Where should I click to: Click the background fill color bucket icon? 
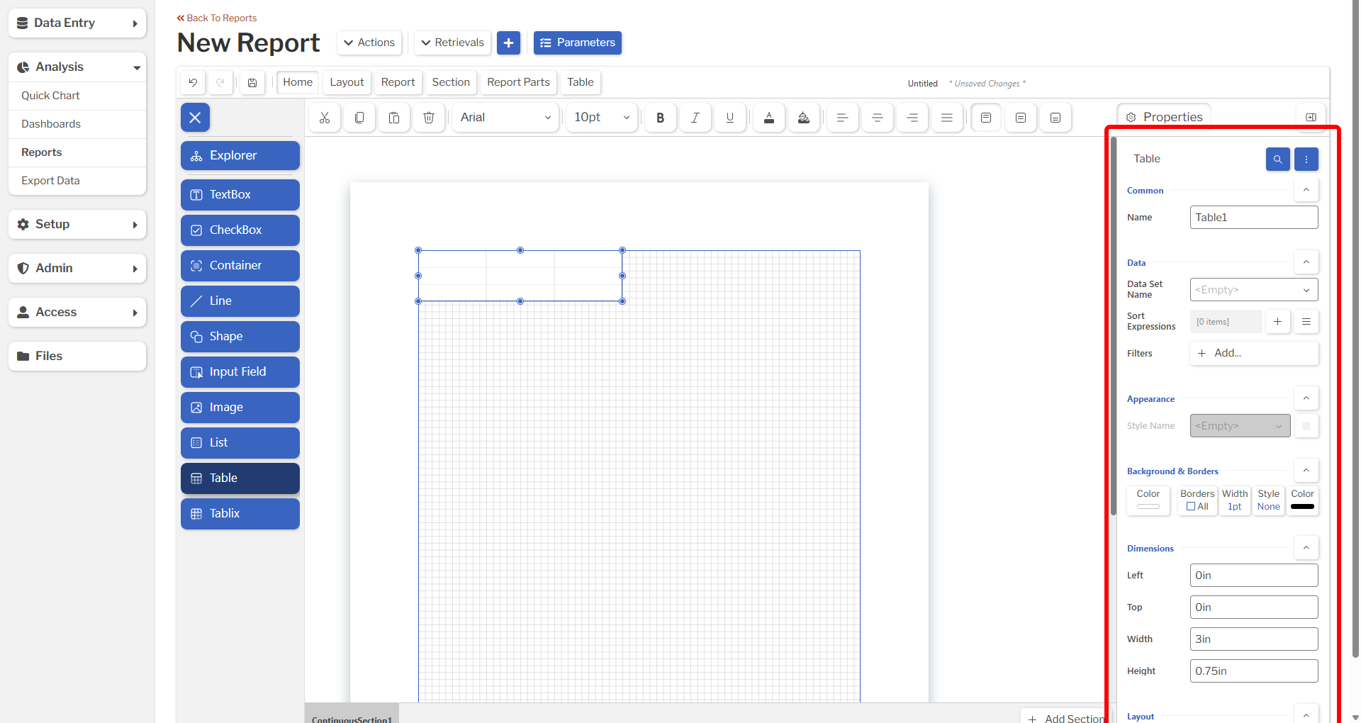[x=804, y=118]
